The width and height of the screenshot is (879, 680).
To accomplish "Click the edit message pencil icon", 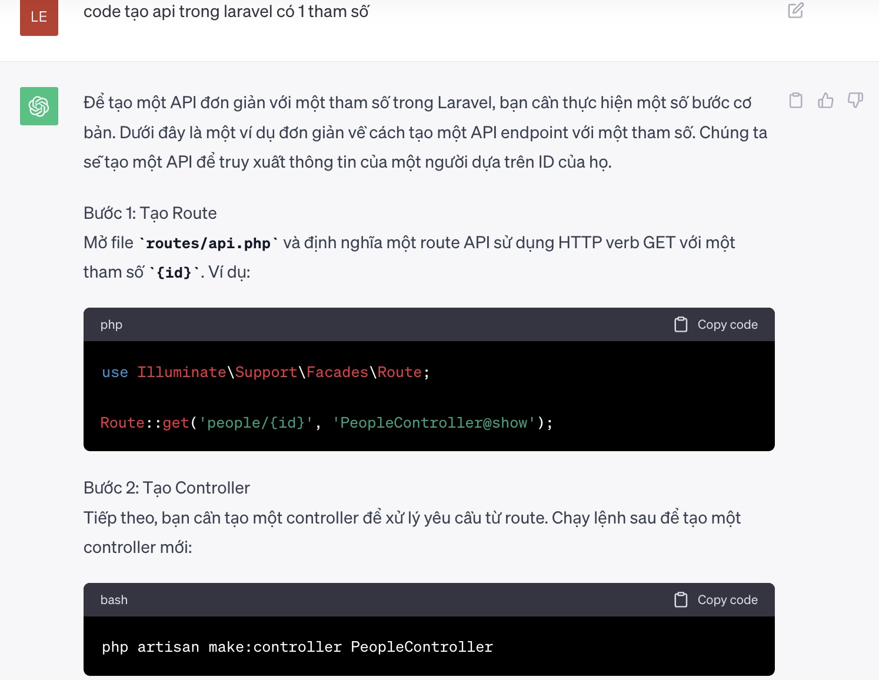I will (795, 11).
